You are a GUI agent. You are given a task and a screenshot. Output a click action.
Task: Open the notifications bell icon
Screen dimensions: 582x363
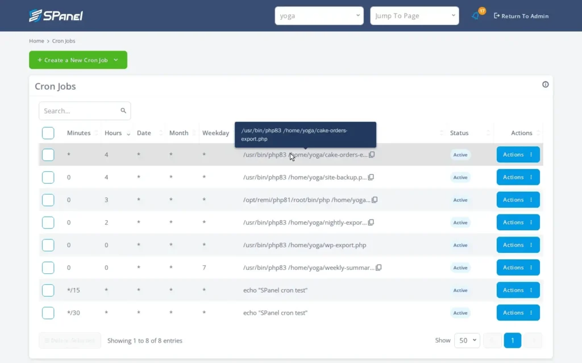click(476, 16)
